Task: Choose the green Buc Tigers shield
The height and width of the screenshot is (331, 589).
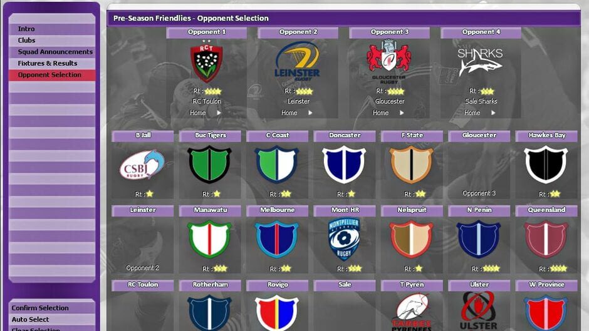Action: pyautogui.click(x=210, y=165)
